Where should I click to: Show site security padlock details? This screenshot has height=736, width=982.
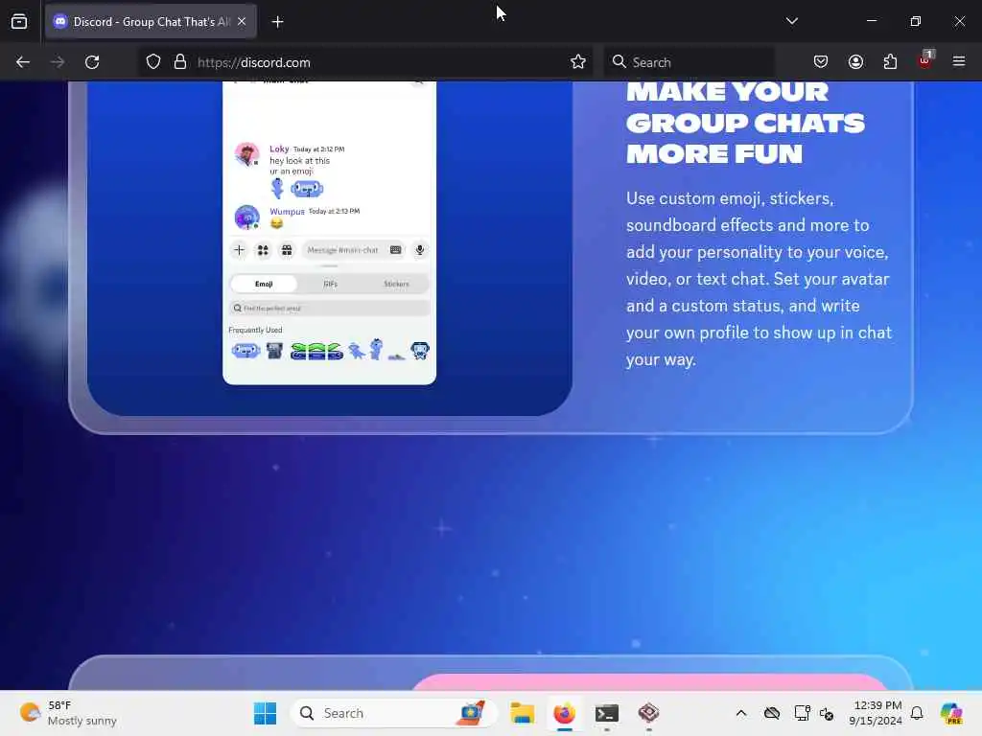pos(180,62)
